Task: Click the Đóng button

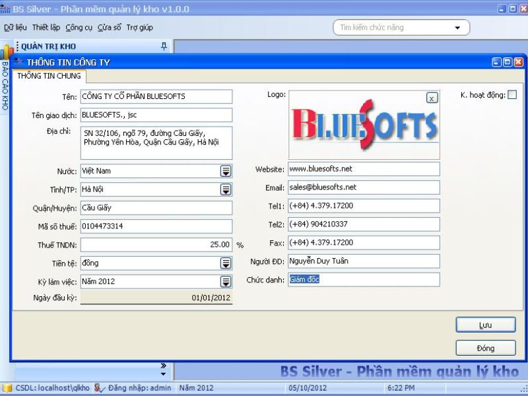Action: pyautogui.click(x=485, y=348)
